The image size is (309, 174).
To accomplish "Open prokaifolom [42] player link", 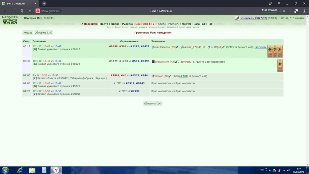I will tap(165, 62).
